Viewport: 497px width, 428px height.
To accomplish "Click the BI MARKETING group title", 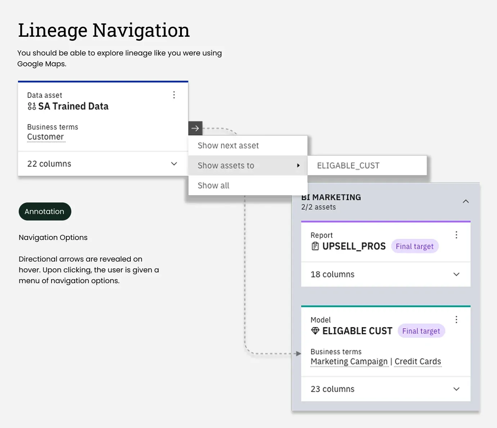I will click(x=331, y=197).
